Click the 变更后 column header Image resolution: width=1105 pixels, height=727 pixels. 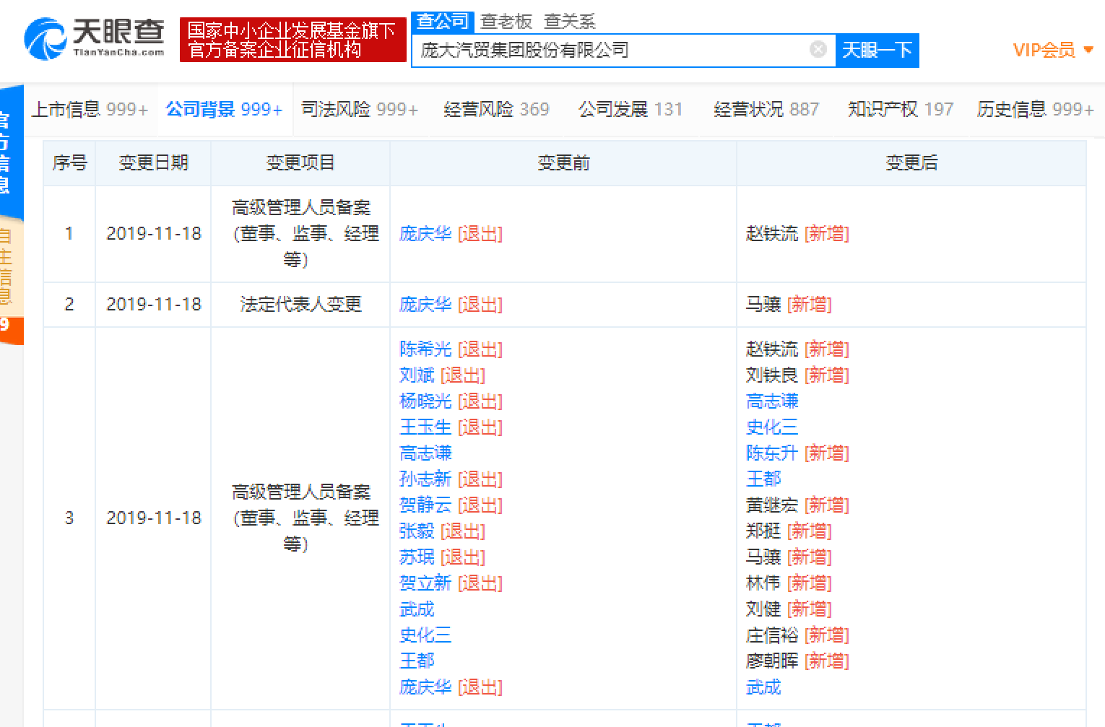pos(911,163)
